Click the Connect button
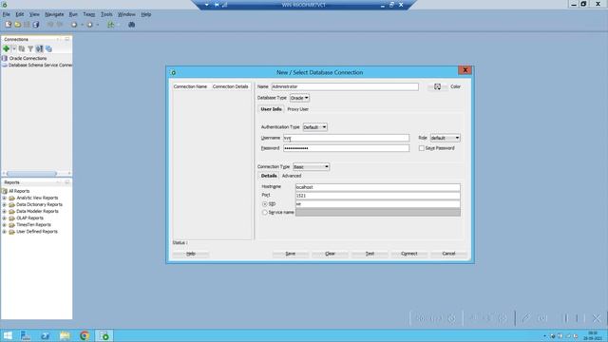The image size is (608, 342). point(409,254)
